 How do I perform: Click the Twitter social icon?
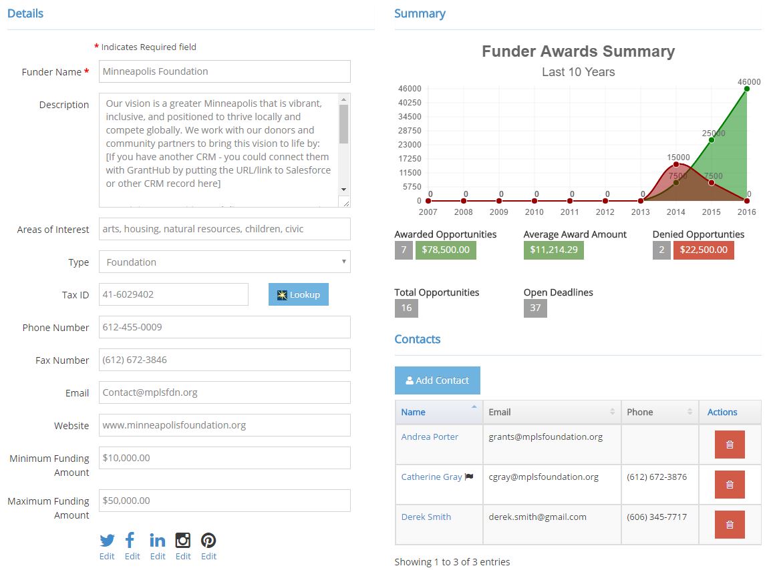point(107,541)
